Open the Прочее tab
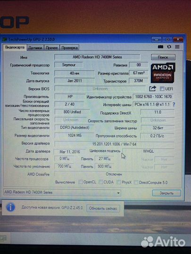The width and height of the screenshot is (191, 254). coord(52,48)
